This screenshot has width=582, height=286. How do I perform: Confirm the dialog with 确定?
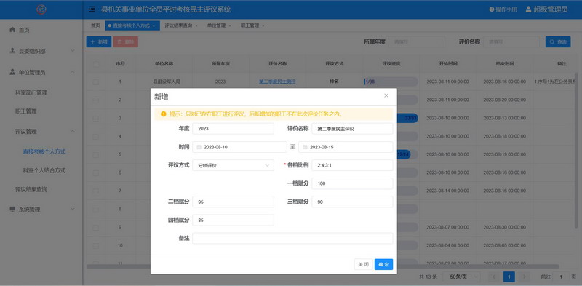[383, 264]
